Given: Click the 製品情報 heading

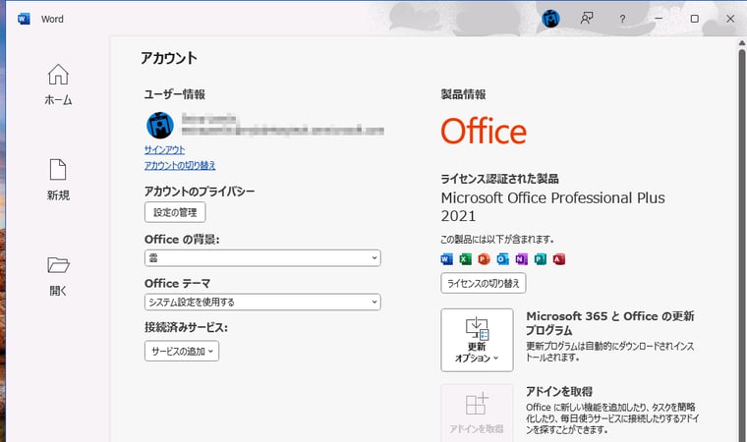Looking at the screenshot, I should (463, 94).
